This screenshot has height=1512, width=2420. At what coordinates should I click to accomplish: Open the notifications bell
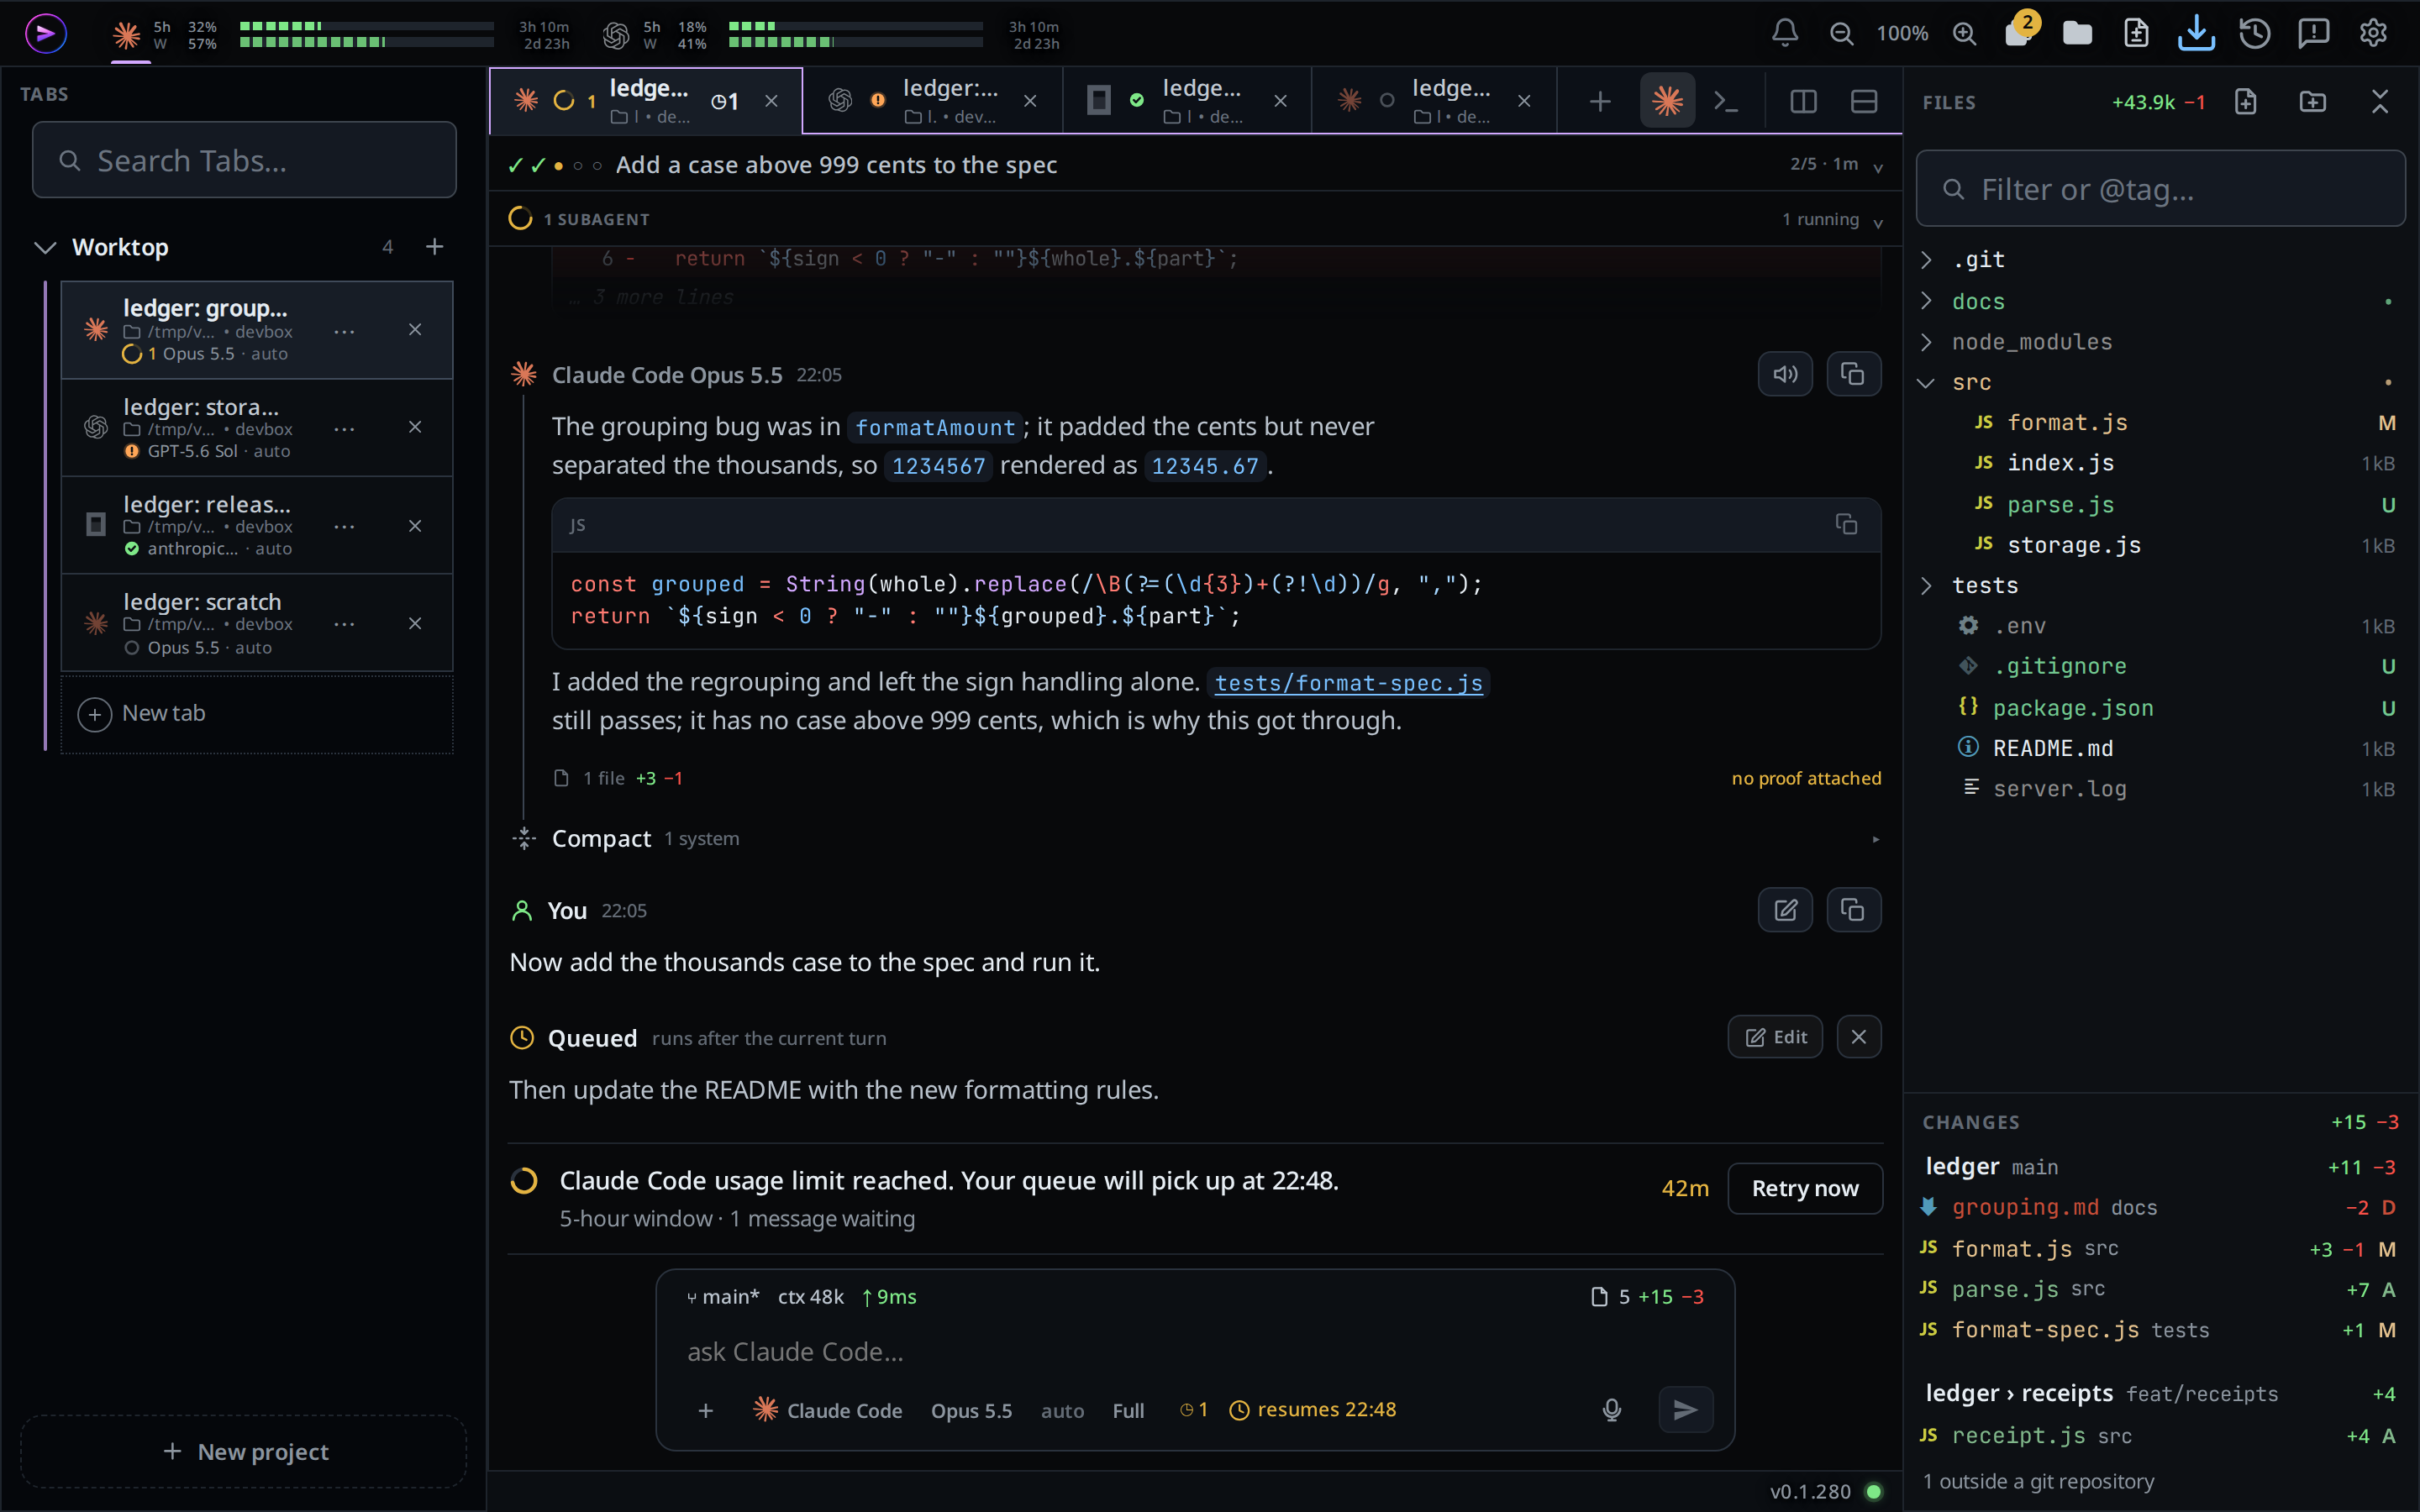point(1785,33)
